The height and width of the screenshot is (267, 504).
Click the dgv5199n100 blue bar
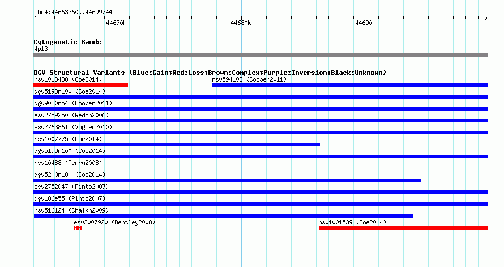coord(260,156)
